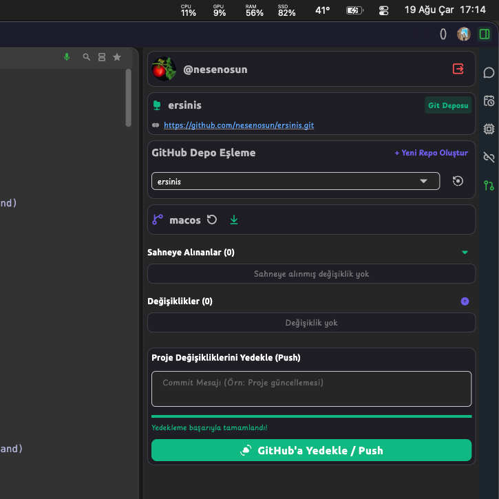
Task: Click the Sahneye Alınanlar (0) heading
Action: pyautogui.click(x=191, y=253)
